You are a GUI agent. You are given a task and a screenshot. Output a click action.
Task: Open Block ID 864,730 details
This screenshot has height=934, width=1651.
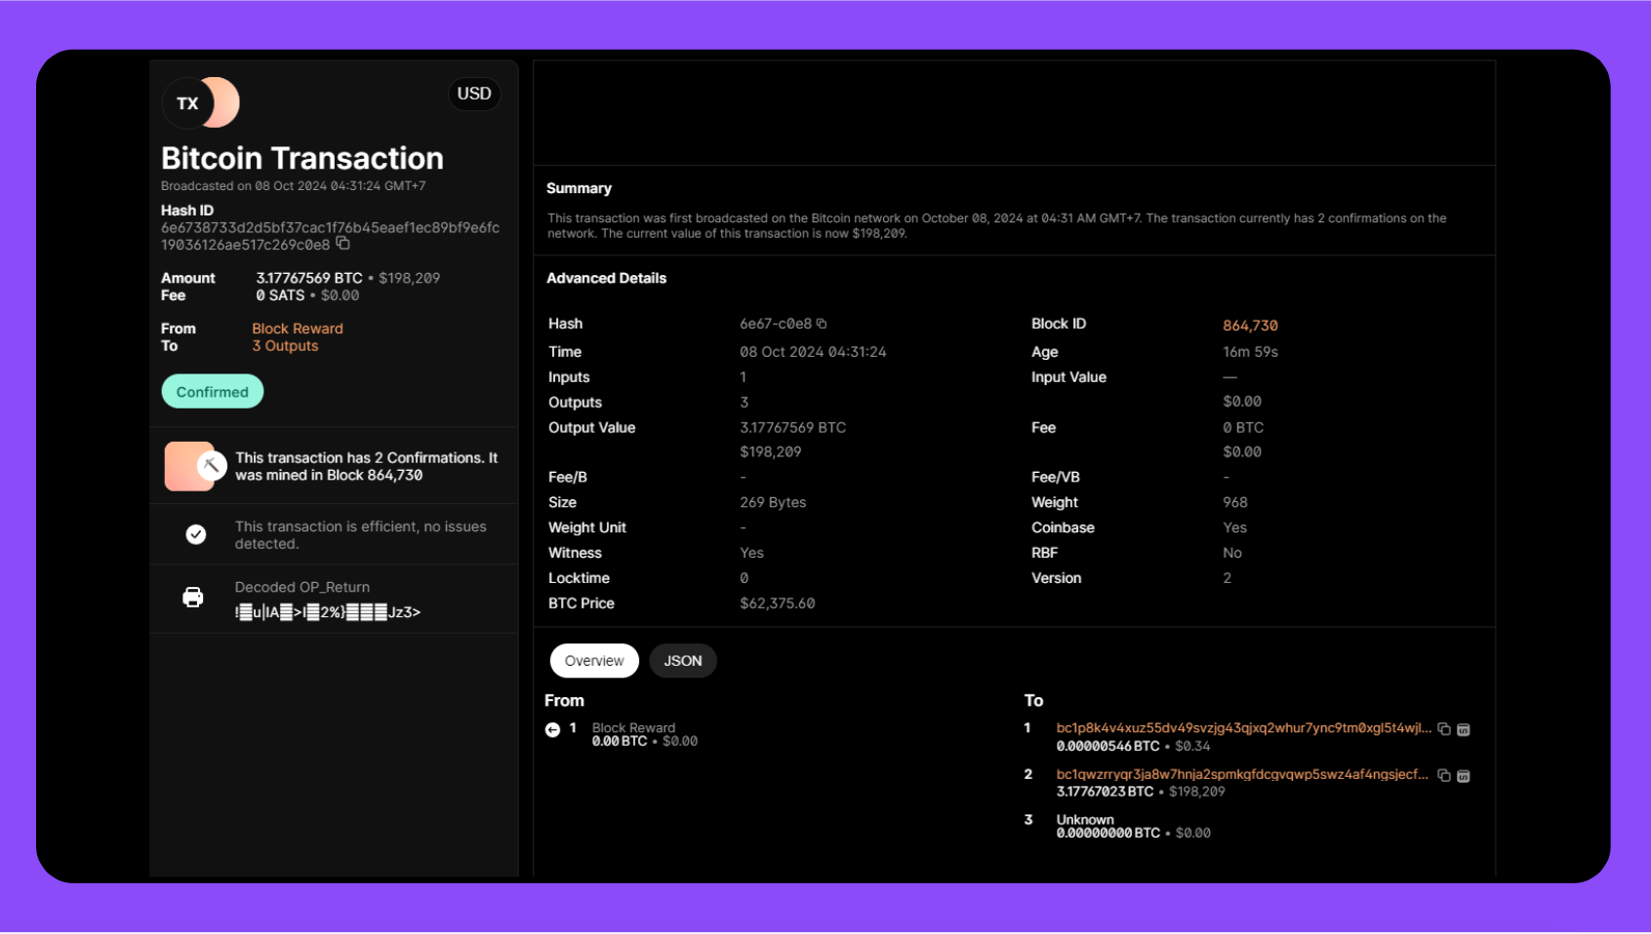click(1251, 325)
